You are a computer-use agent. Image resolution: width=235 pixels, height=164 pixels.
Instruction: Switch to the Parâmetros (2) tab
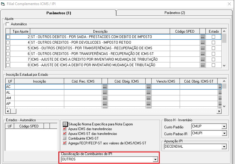[175, 13]
